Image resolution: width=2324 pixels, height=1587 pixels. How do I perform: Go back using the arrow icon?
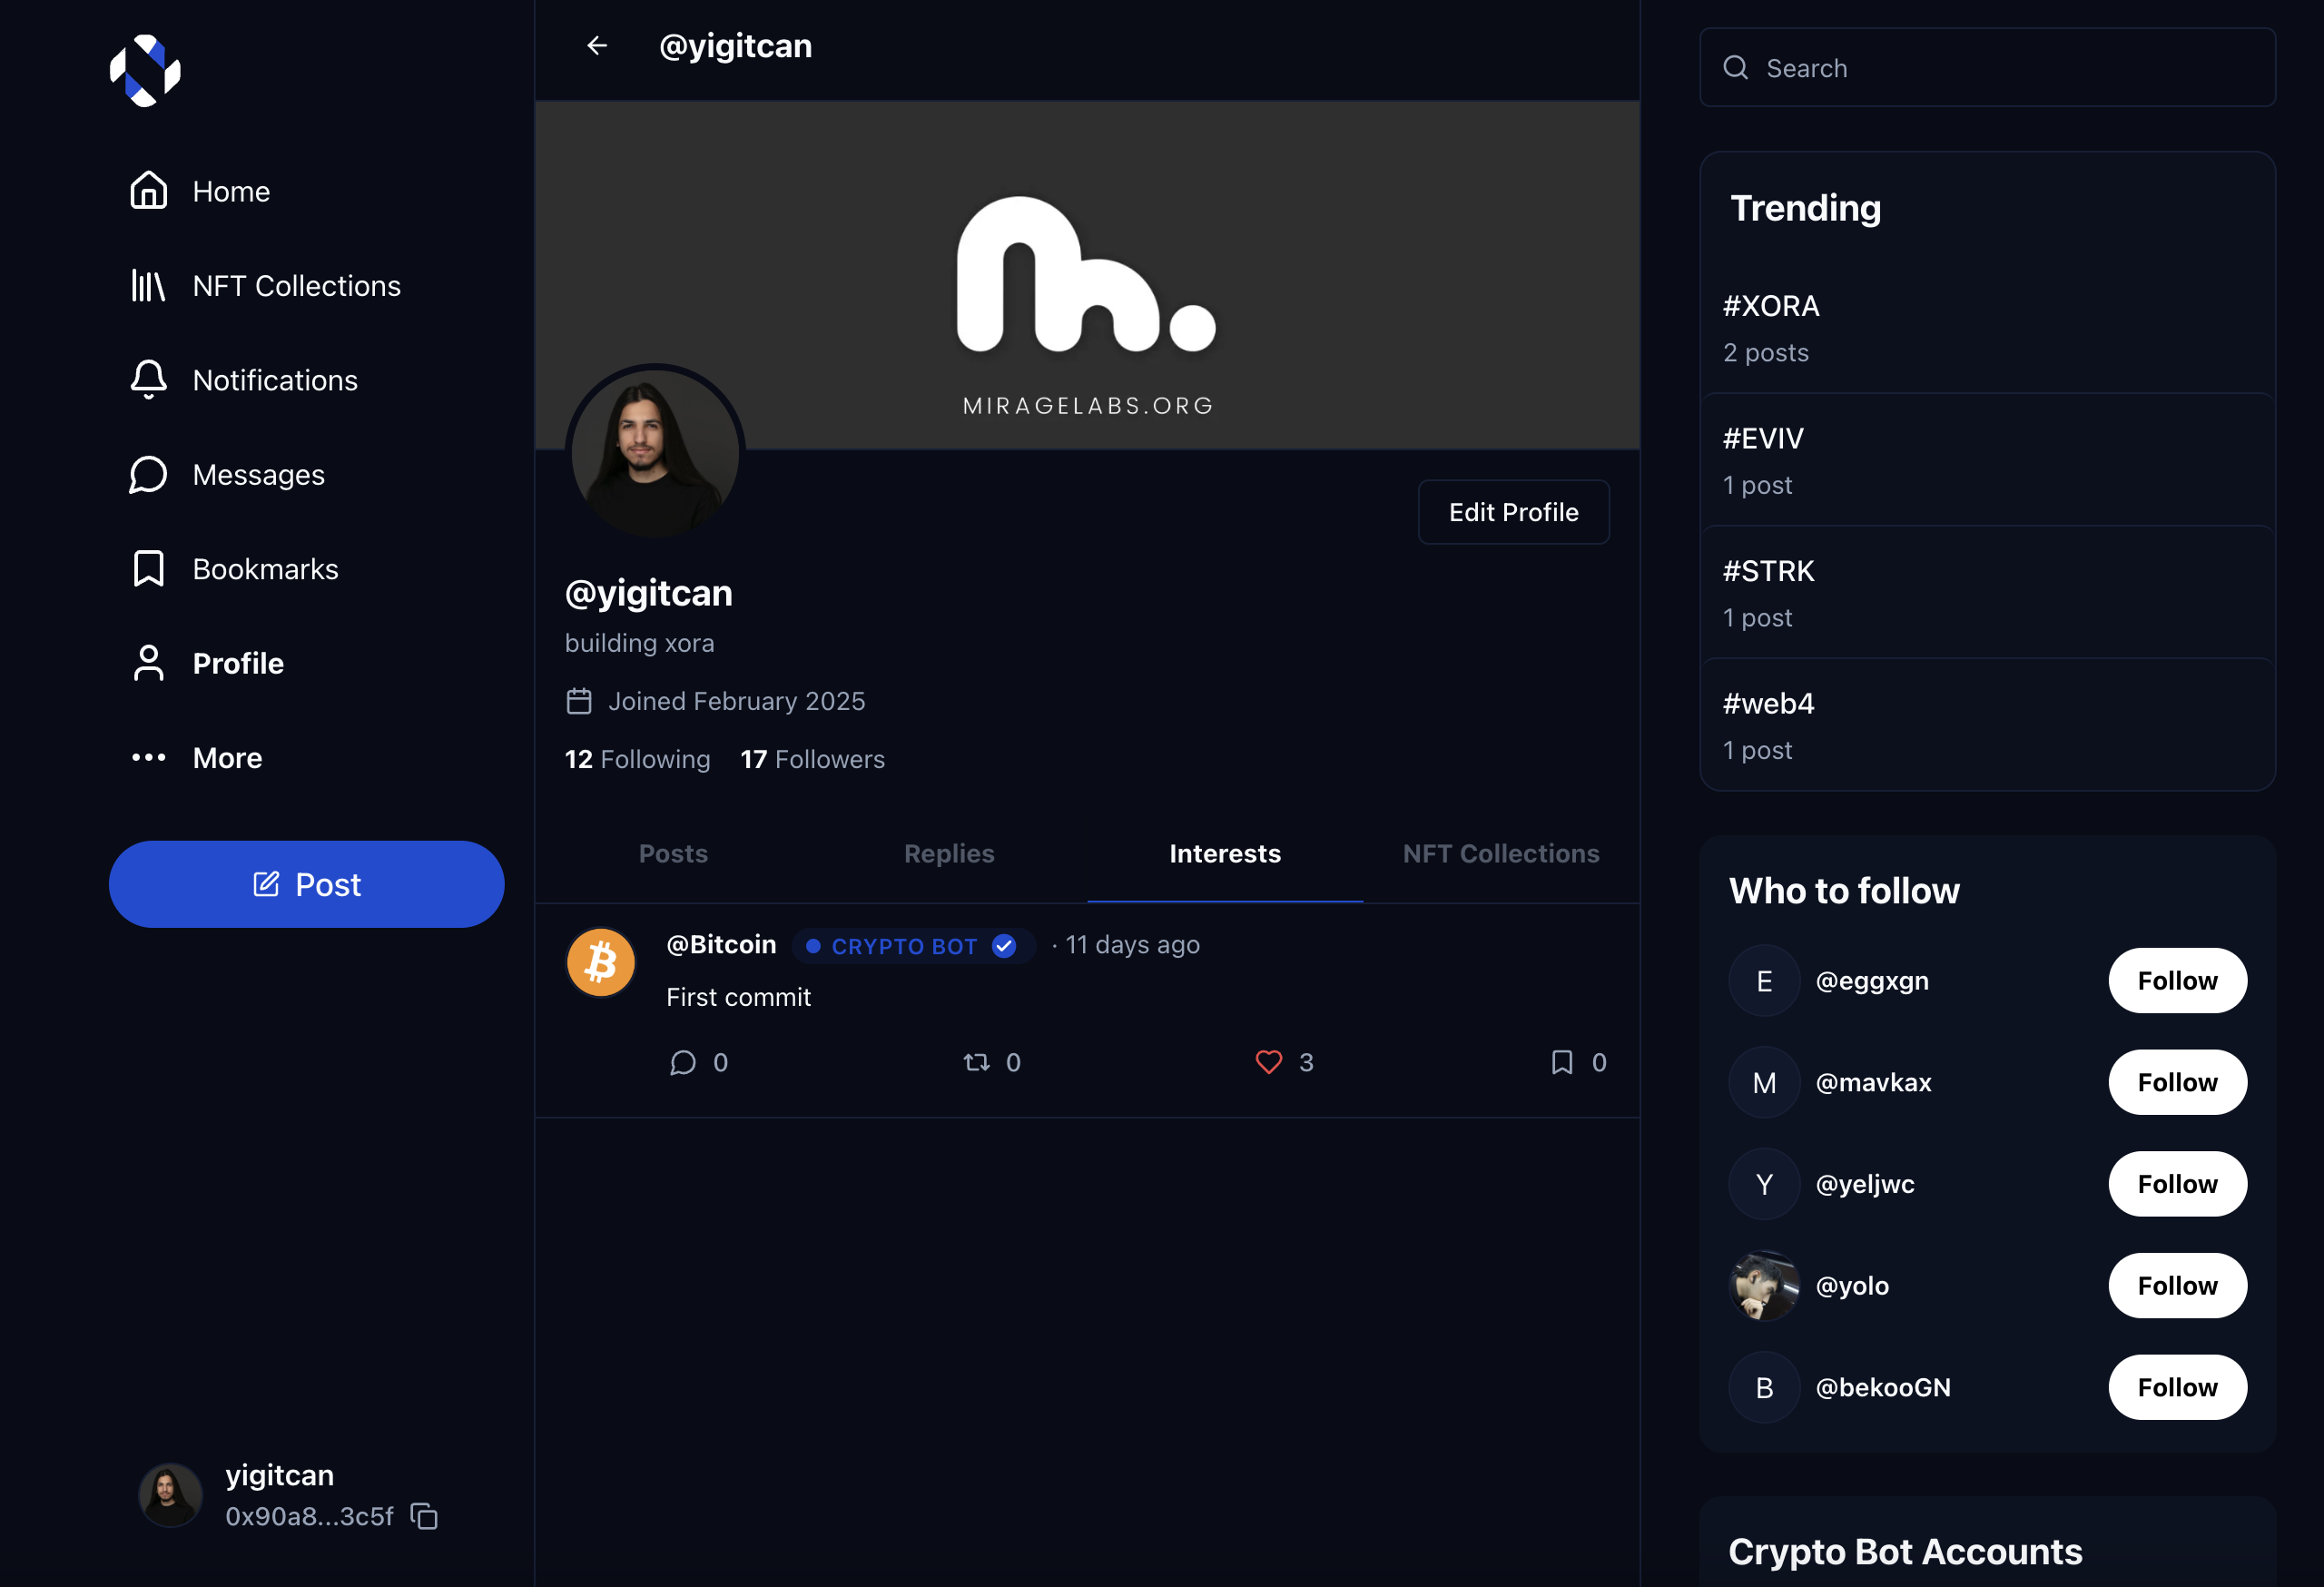[597, 46]
